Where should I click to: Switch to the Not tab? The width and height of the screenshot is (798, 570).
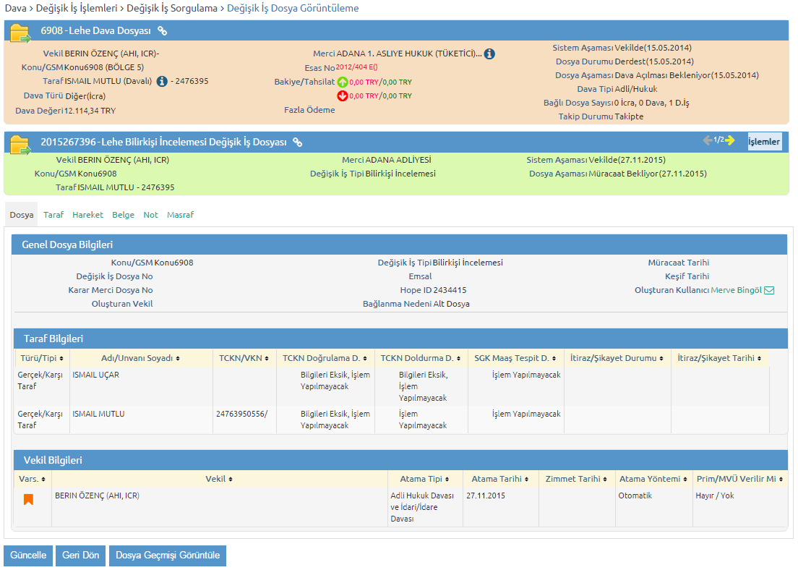[150, 215]
